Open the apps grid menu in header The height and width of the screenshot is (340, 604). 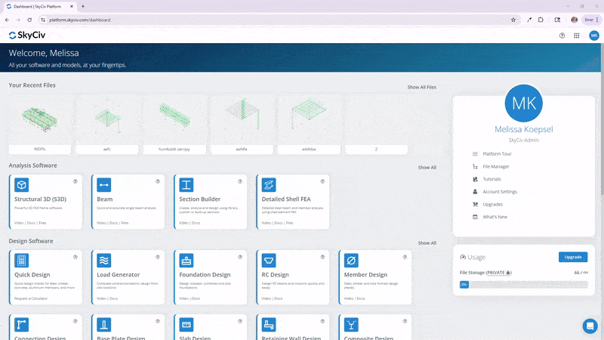(577, 36)
